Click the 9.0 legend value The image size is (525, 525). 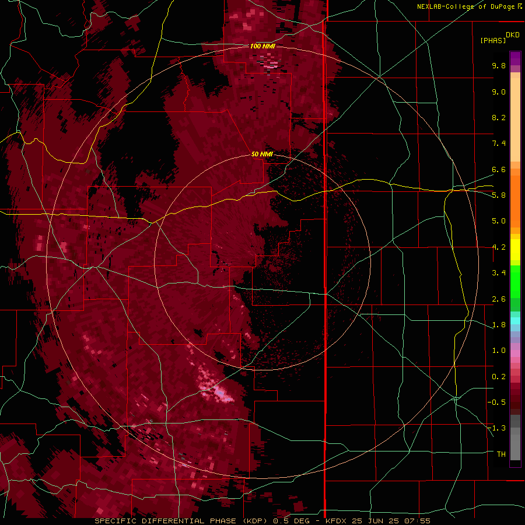coord(499,92)
